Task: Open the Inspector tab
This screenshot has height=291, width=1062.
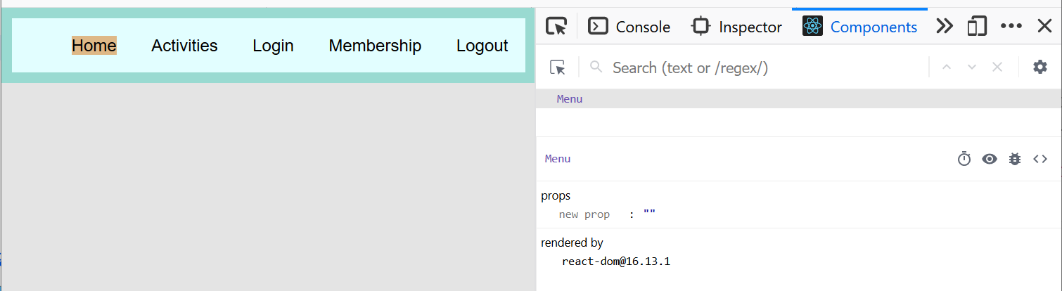Action: click(737, 27)
